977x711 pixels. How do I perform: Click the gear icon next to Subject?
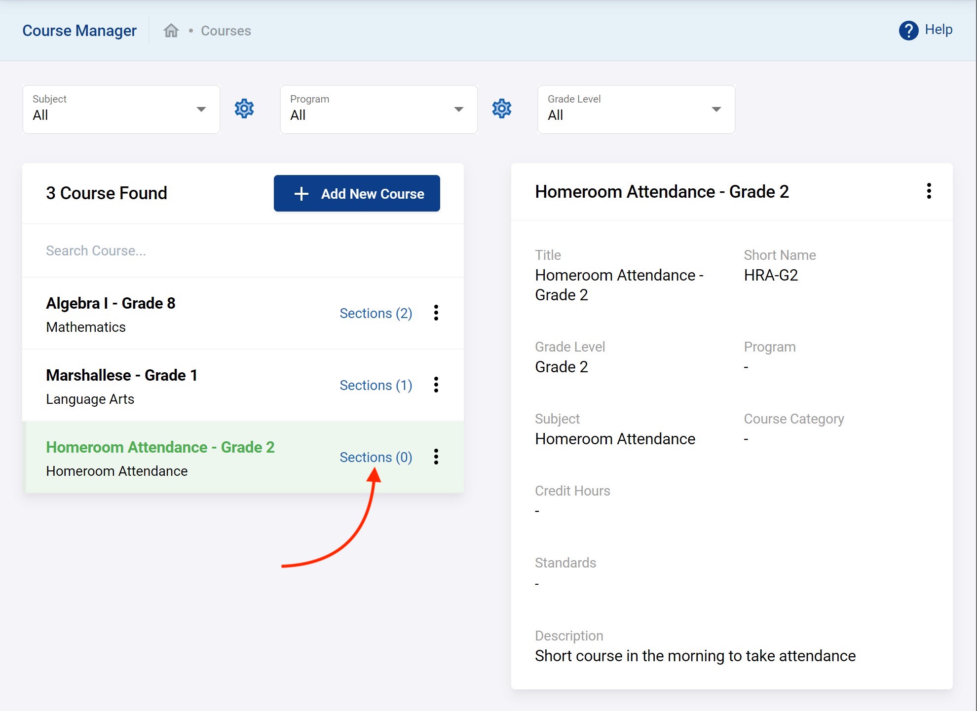point(244,108)
